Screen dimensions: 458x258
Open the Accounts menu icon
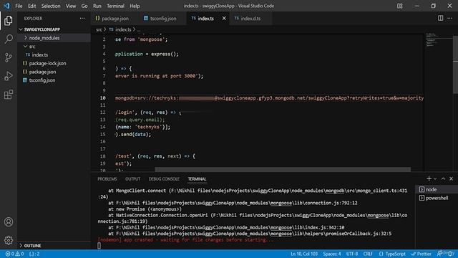coord(9,221)
